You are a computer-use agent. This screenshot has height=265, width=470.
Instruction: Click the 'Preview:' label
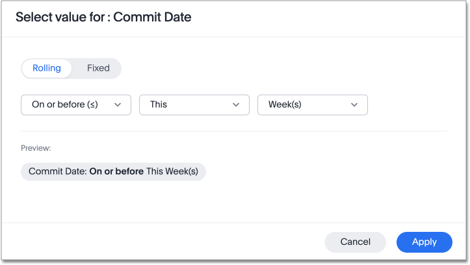(x=36, y=148)
